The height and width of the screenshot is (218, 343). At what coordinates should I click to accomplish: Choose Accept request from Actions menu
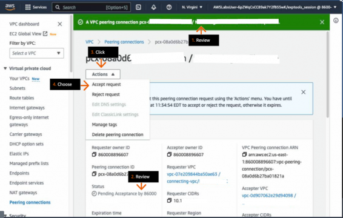pyautogui.click(x=106, y=84)
